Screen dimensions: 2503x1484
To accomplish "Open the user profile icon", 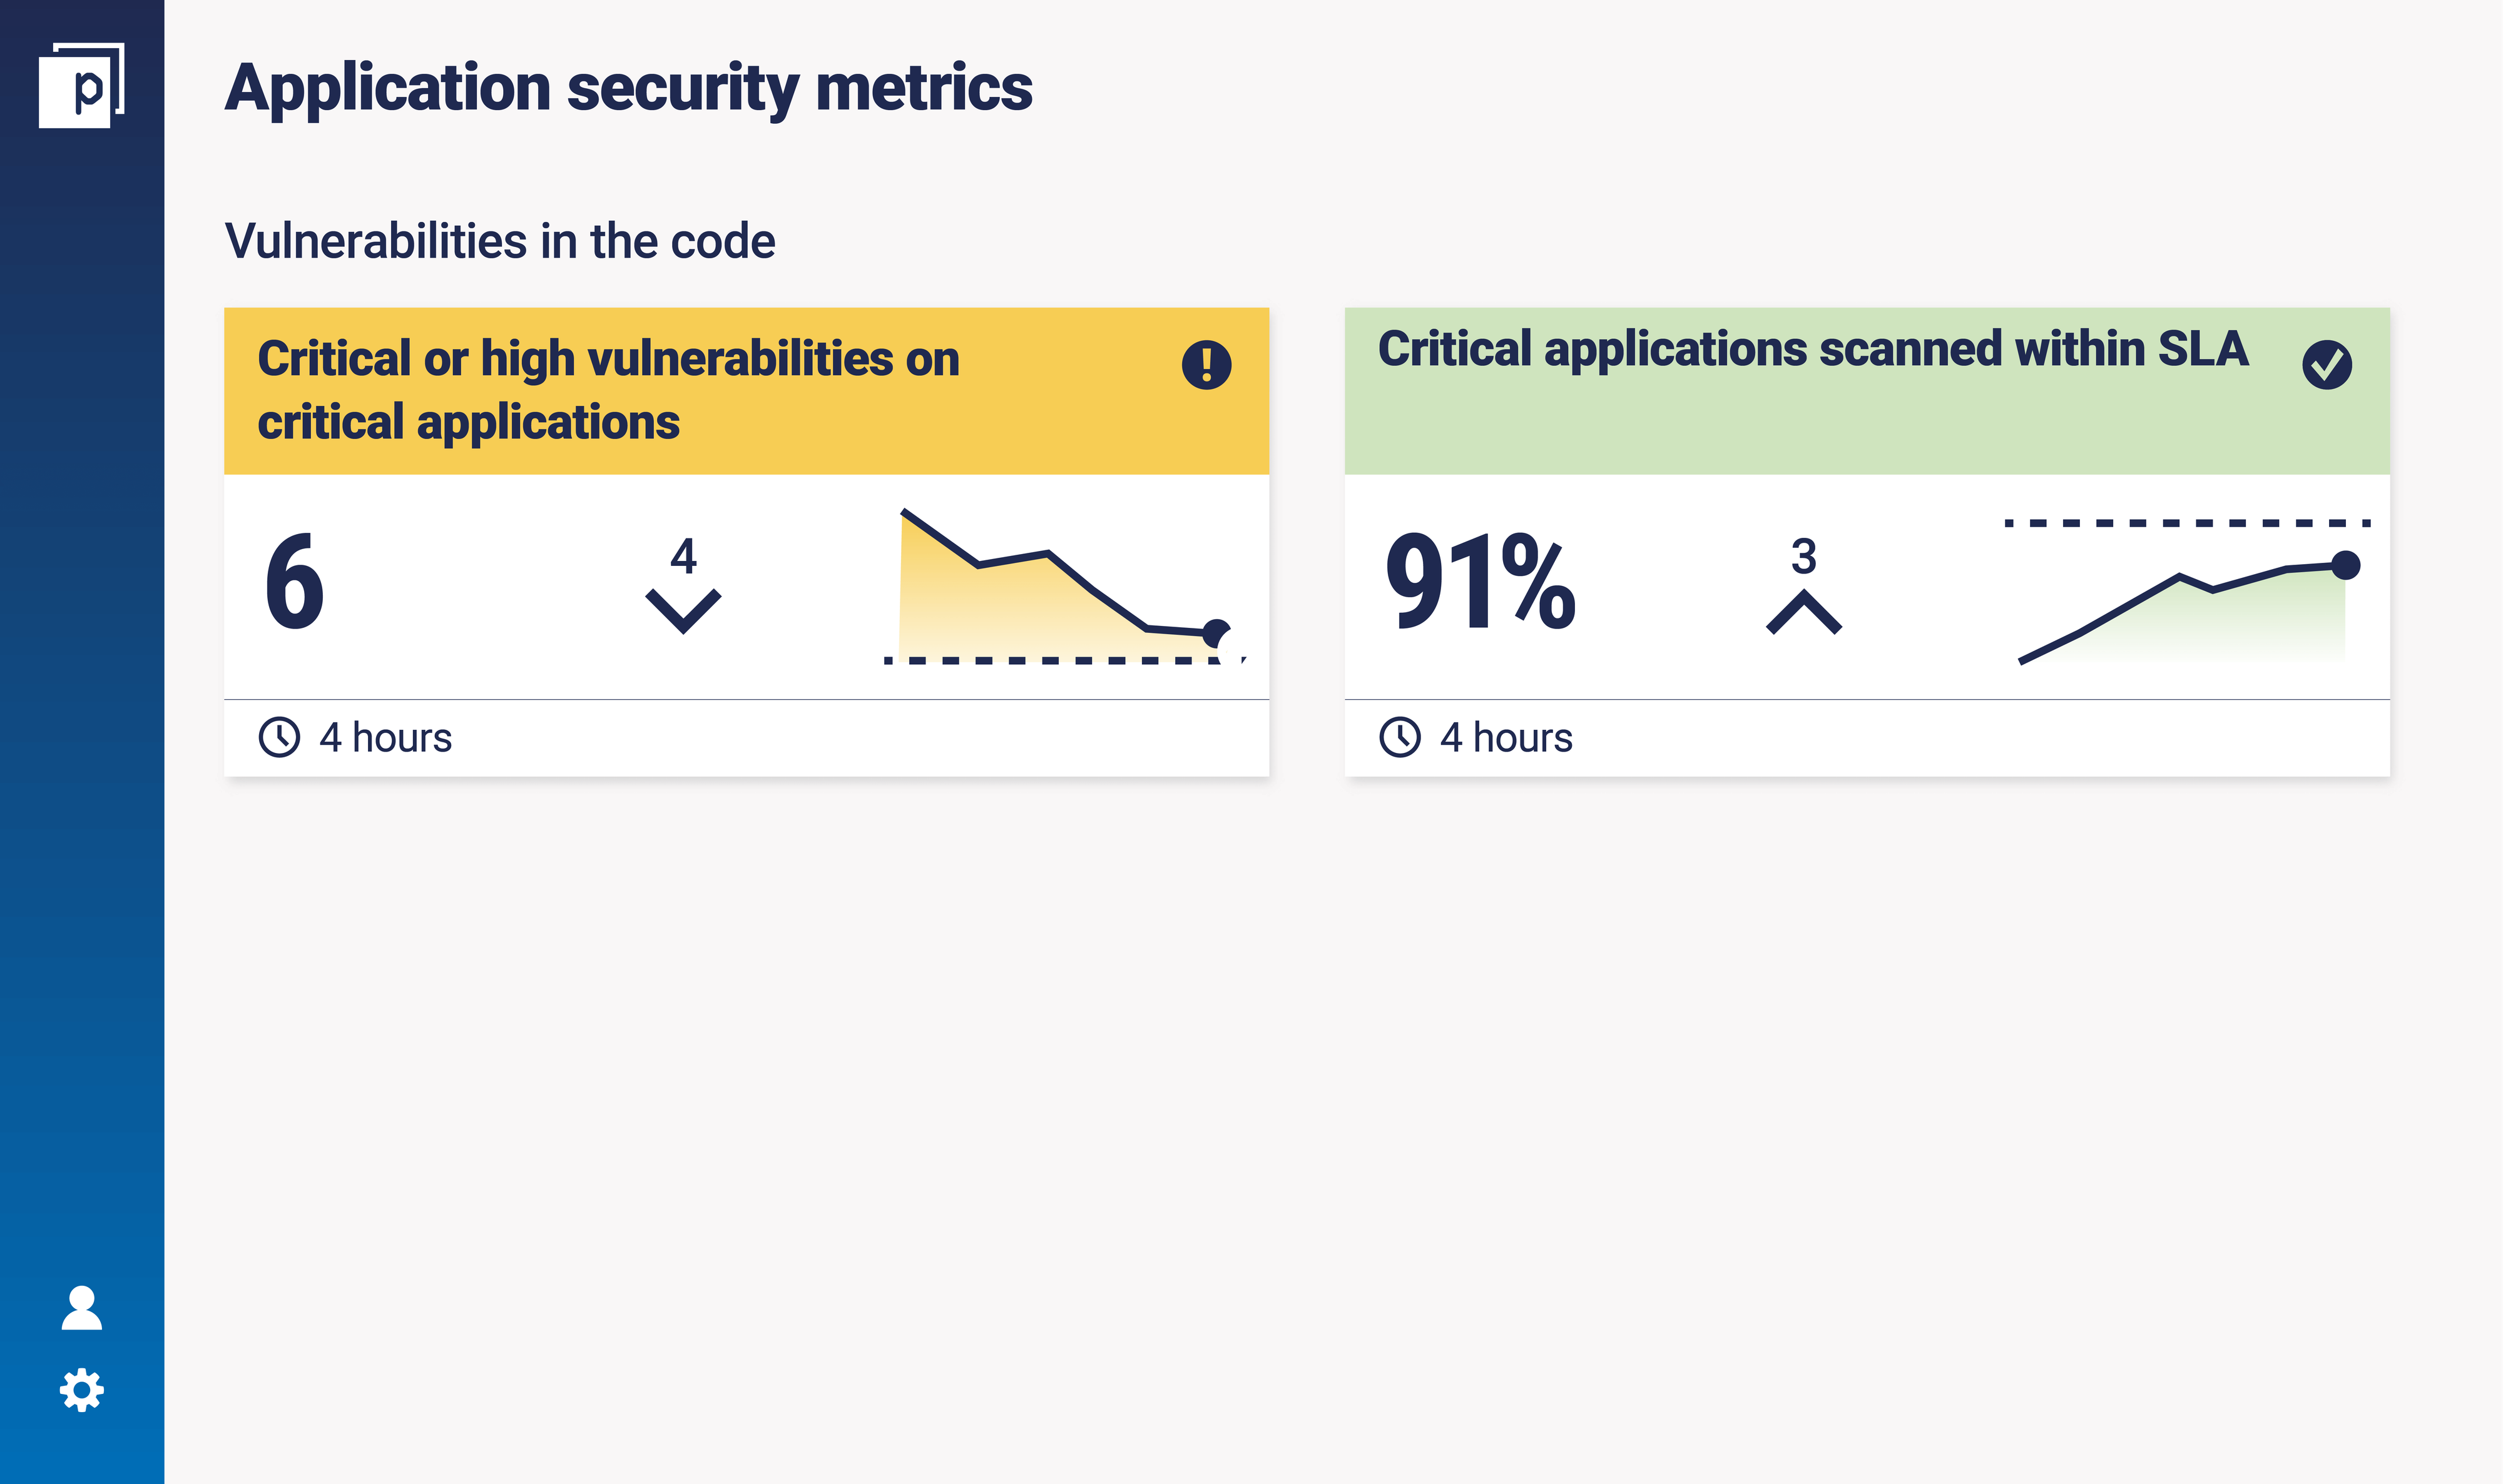I will tap(81, 1308).
